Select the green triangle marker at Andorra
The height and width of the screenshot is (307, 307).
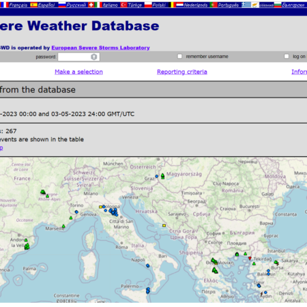pyautogui.click(x=26, y=240)
